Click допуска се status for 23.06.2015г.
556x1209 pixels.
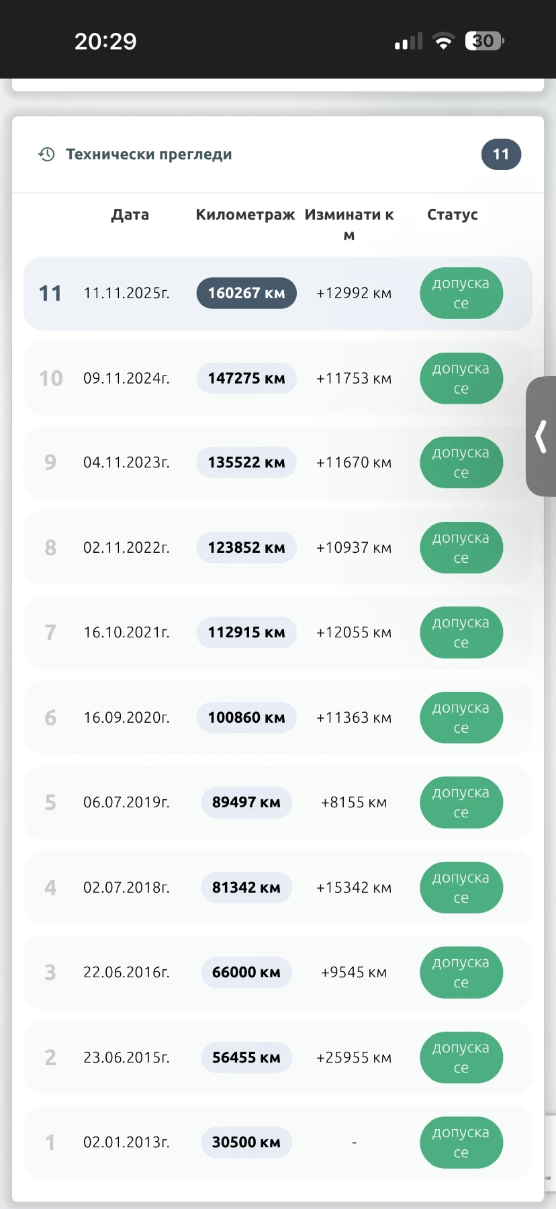[x=461, y=1058]
